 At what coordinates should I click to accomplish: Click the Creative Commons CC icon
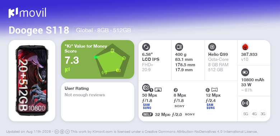57,132
